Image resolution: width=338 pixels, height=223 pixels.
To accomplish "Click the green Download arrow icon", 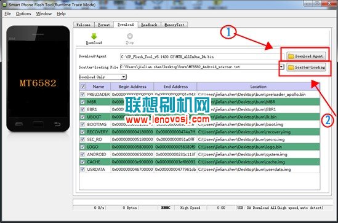I will point(94,36).
